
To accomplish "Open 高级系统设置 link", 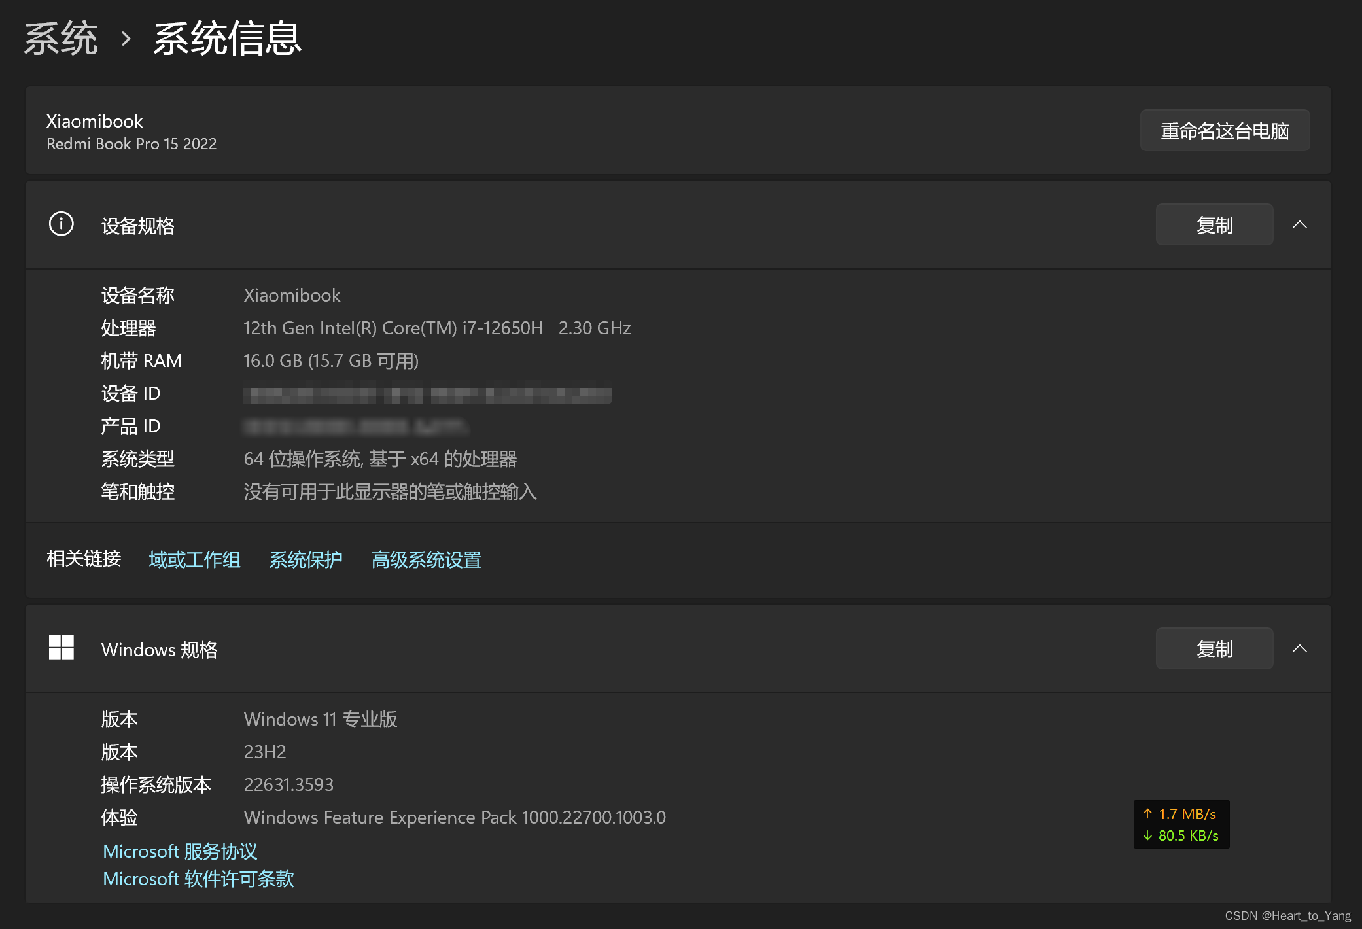I will (x=426, y=559).
